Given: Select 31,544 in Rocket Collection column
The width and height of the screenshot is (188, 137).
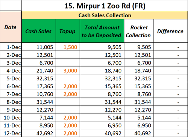Looking at the screenshot, I should click(139, 102).
